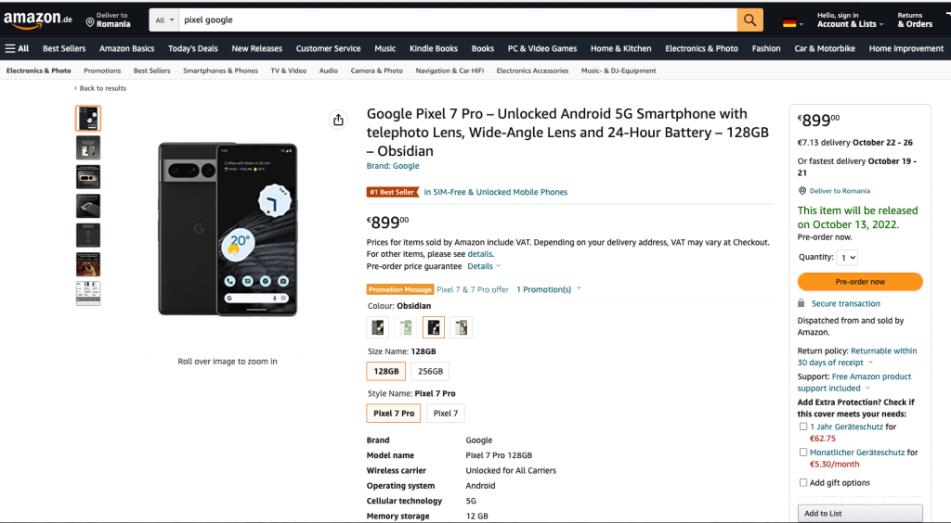The width and height of the screenshot is (951, 523).
Task: Select the 256GB size option
Action: point(430,371)
